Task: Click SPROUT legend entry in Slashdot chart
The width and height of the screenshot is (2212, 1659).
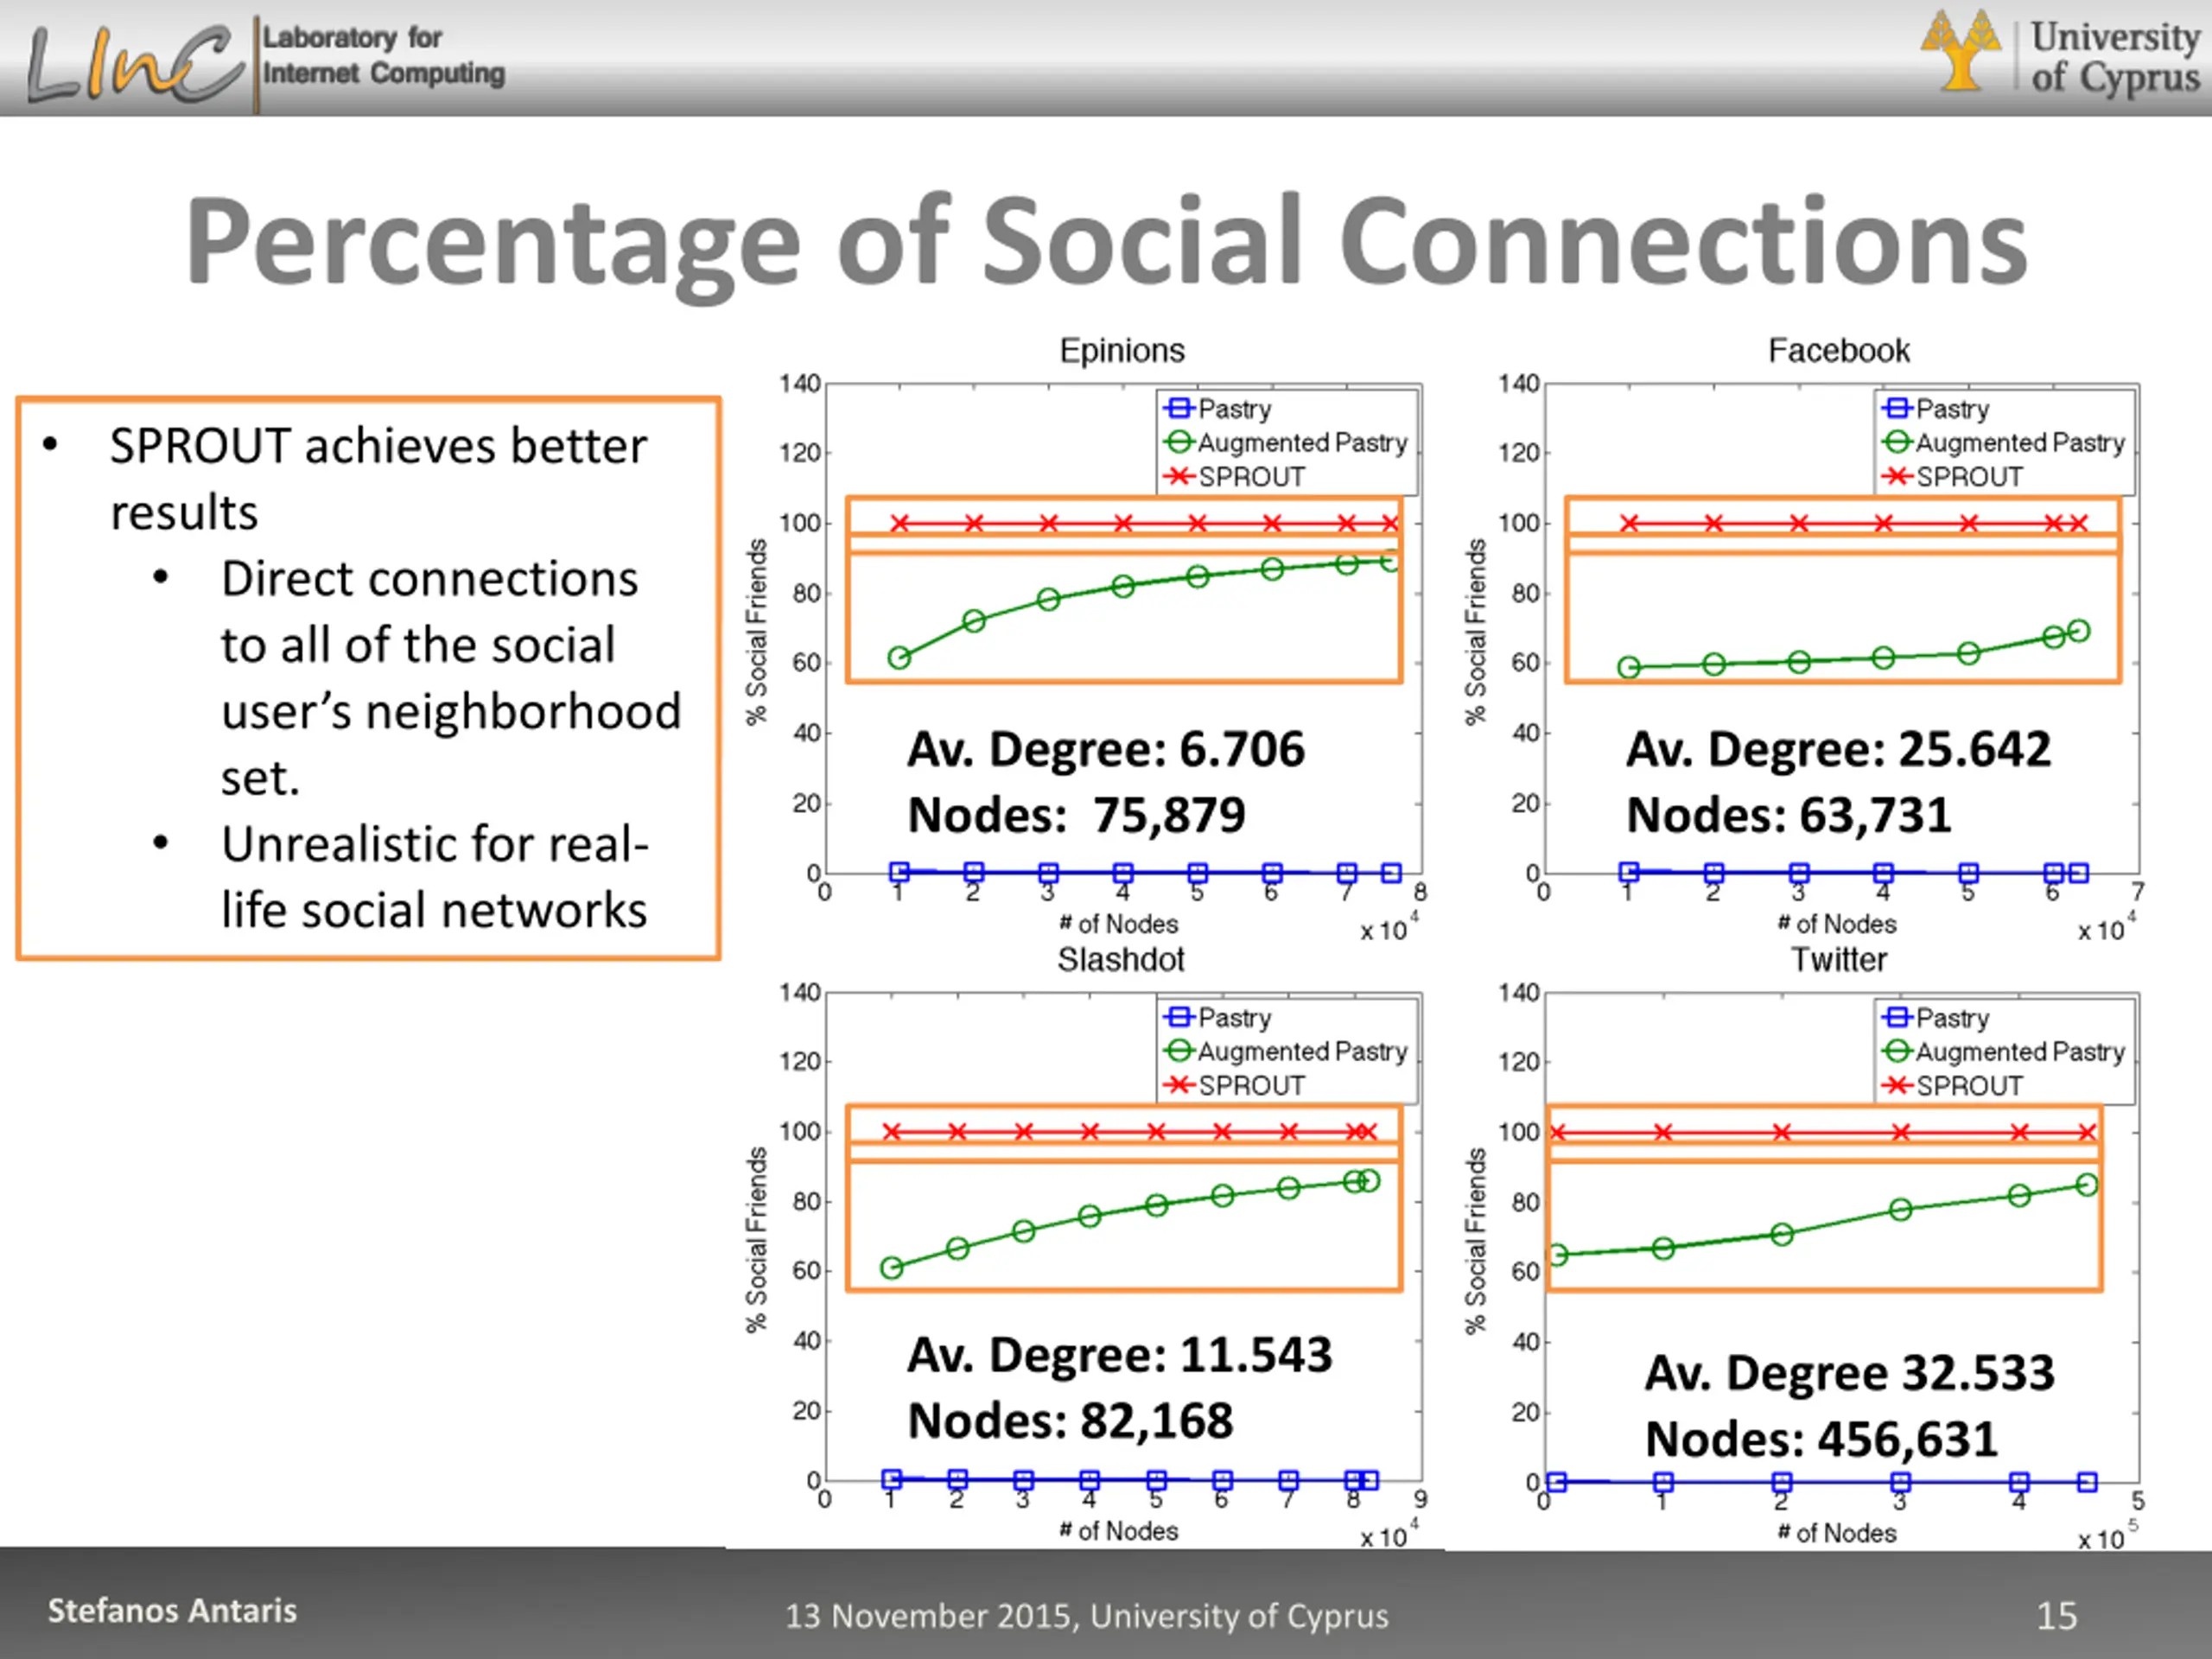Action: [x=1235, y=1086]
